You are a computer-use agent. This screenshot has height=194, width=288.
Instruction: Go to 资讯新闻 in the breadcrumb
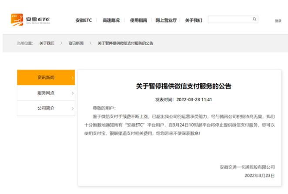[x=76, y=43]
